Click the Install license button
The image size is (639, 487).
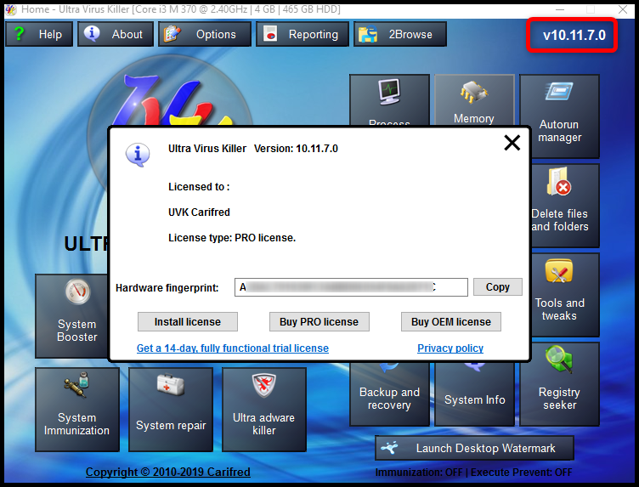188,322
